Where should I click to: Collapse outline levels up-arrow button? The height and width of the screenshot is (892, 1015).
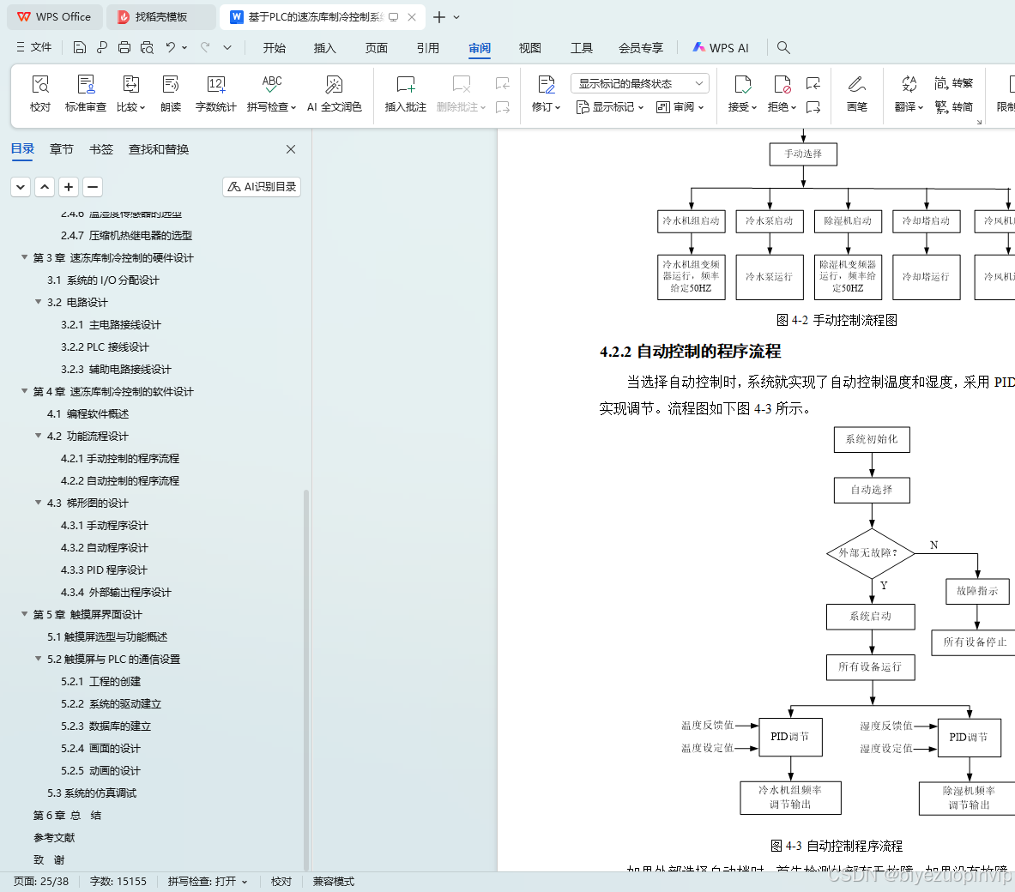click(x=45, y=187)
